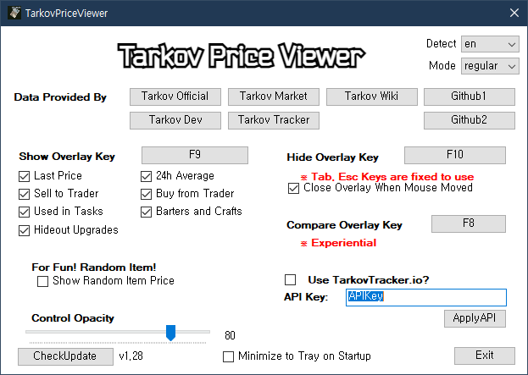Click the Tarkov Tracker button
This screenshot has height=375, width=528.
pos(274,120)
